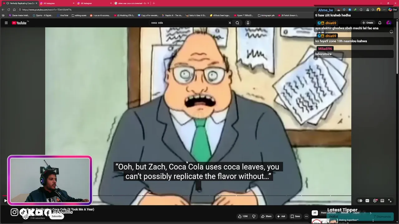Show next filter chips with arrow
Image resolution: width=399 pixels, height=224 pixels.
pos(370,213)
